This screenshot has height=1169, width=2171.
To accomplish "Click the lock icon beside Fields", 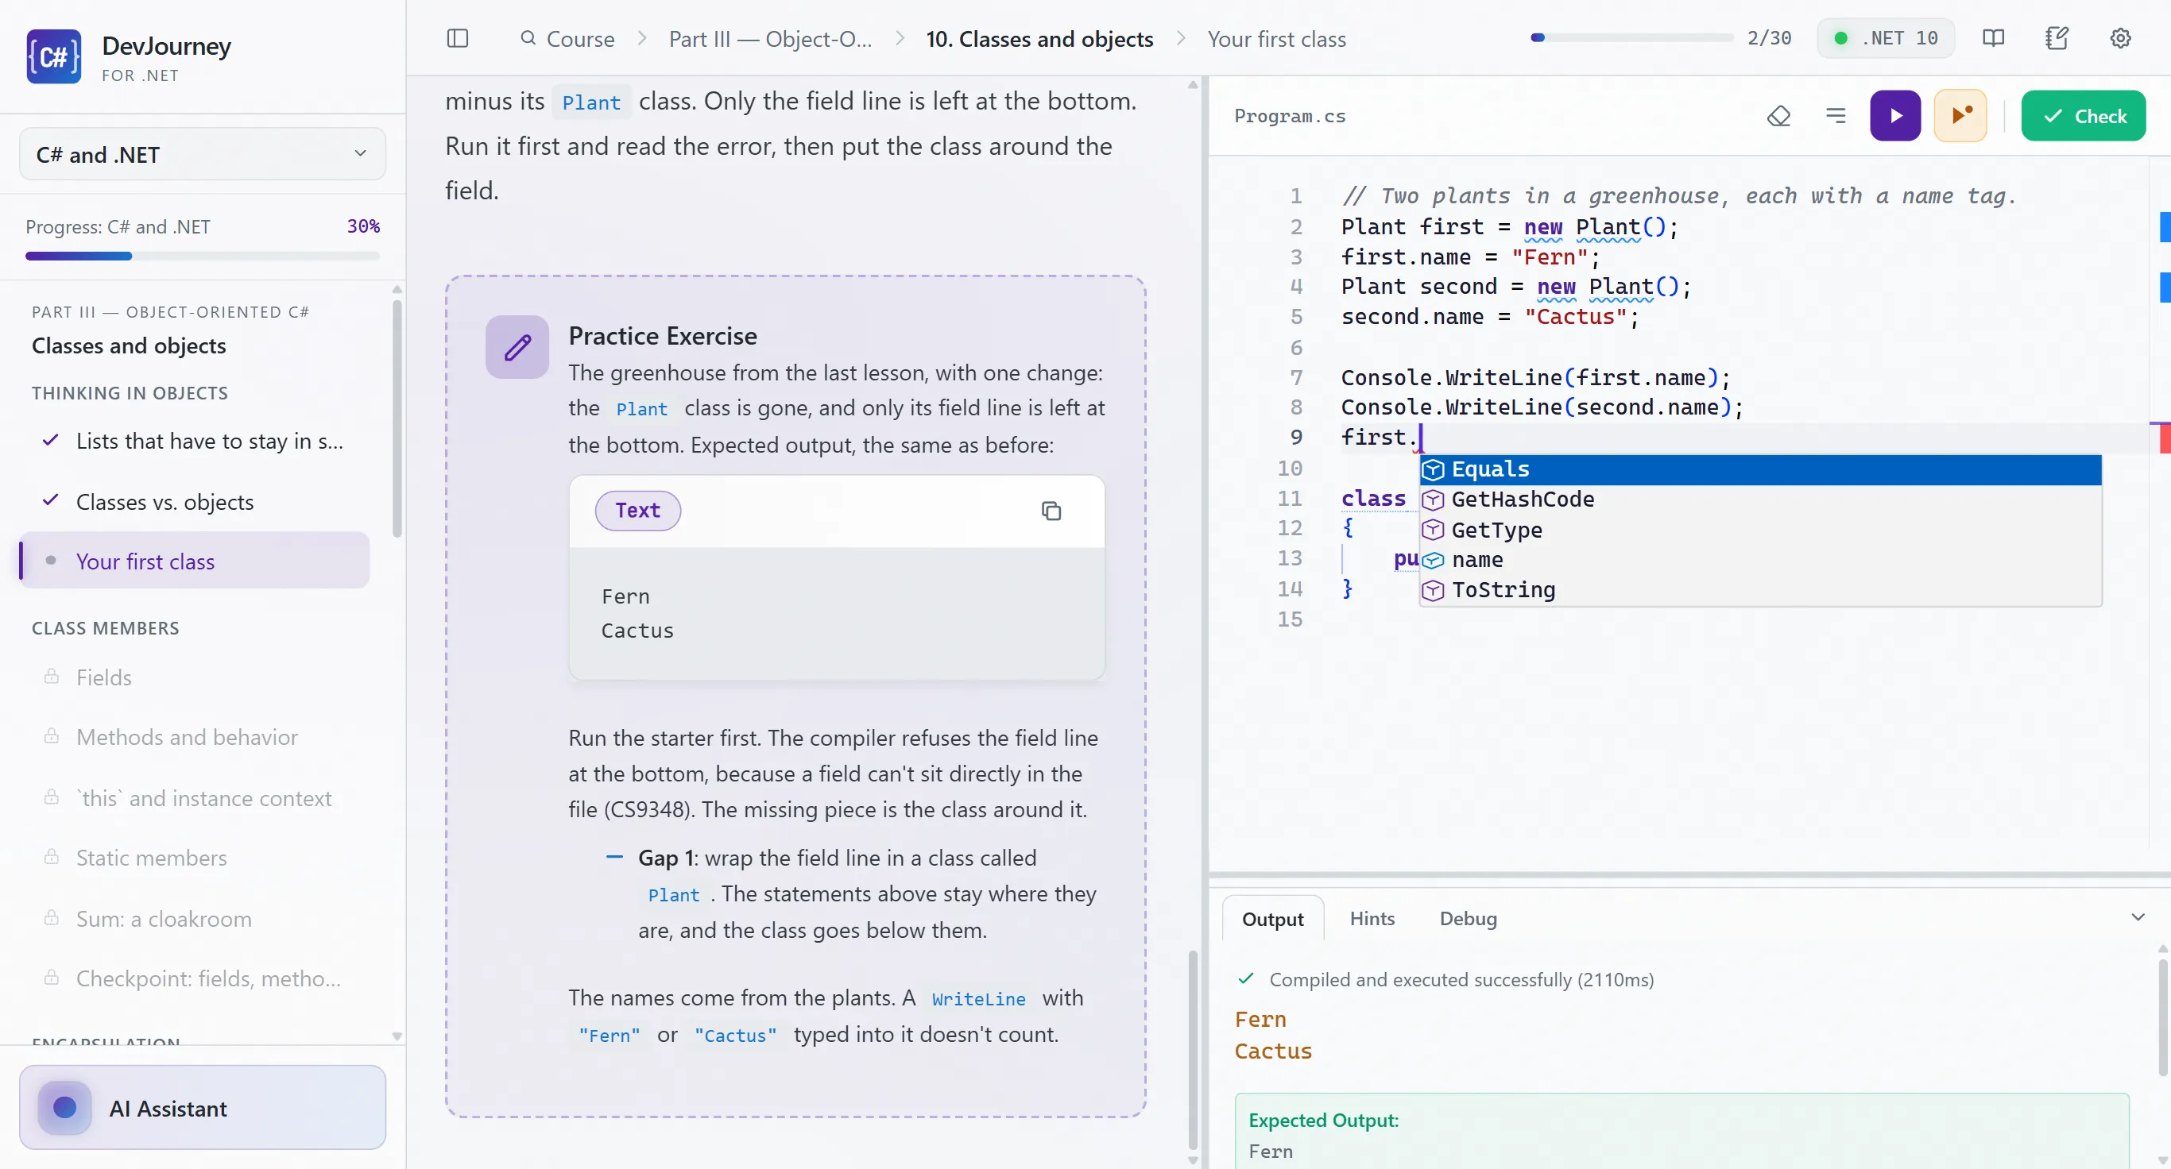I will click(52, 677).
